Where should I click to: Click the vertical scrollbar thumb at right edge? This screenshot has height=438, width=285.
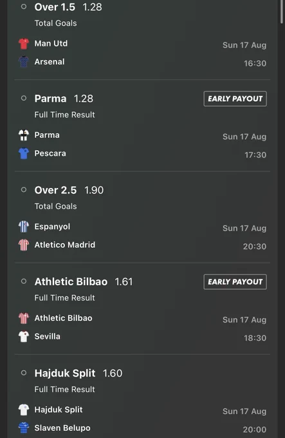[x=281, y=11]
